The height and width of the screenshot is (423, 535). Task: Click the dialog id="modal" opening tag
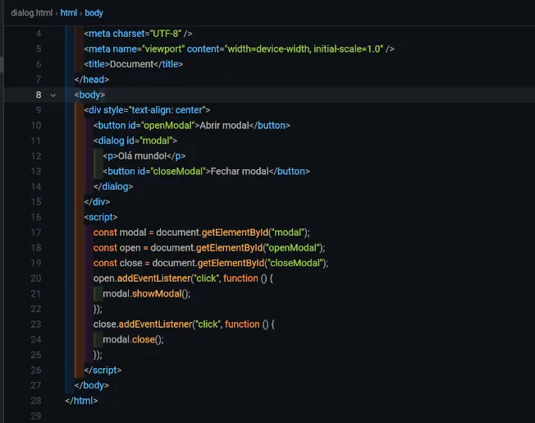tap(135, 140)
